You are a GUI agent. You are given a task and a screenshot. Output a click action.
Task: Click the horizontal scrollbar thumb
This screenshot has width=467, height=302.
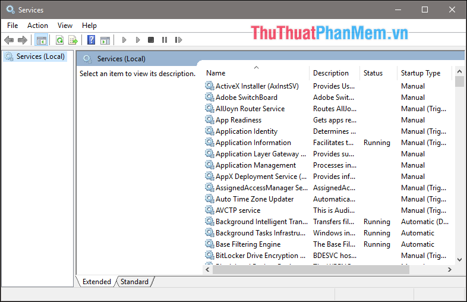click(311, 269)
